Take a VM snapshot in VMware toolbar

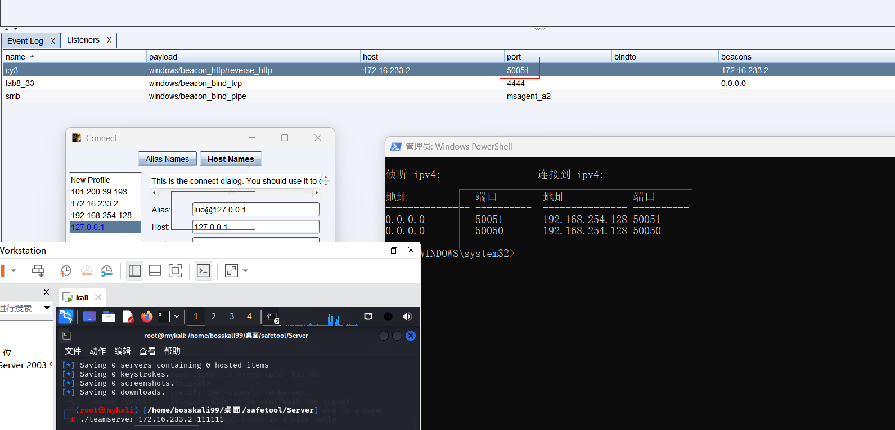pos(66,271)
